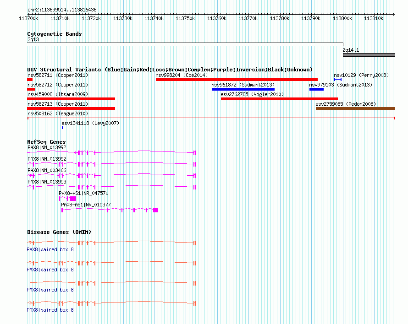Image resolution: width=408 pixels, height=324 pixels.
Task: Click the 113810k ruler tick label
Action: 374,18
